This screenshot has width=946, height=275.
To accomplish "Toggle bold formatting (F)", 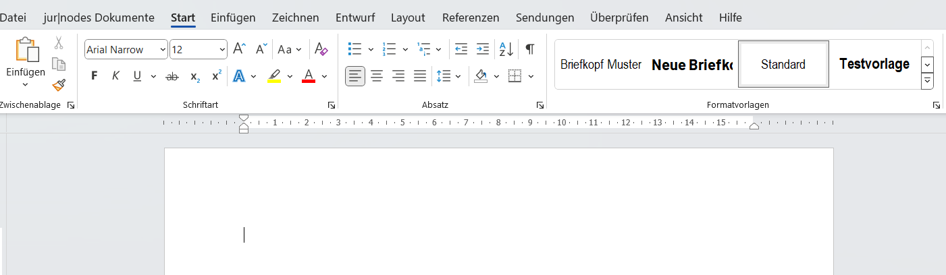I will [95, 76].
